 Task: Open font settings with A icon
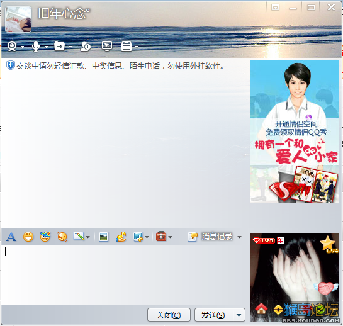tap(11, 237)
